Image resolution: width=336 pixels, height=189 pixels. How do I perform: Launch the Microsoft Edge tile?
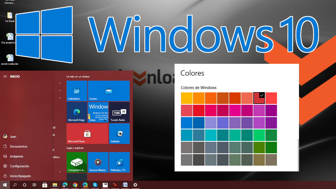click(x=77, y=112)
